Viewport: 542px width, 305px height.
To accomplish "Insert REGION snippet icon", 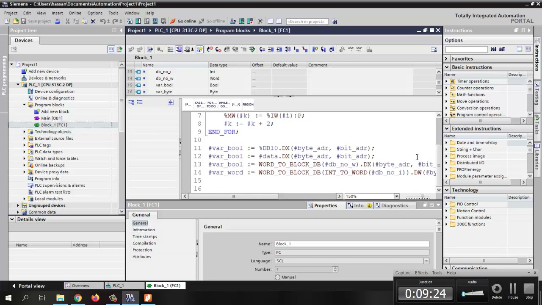I will [248, 104].
